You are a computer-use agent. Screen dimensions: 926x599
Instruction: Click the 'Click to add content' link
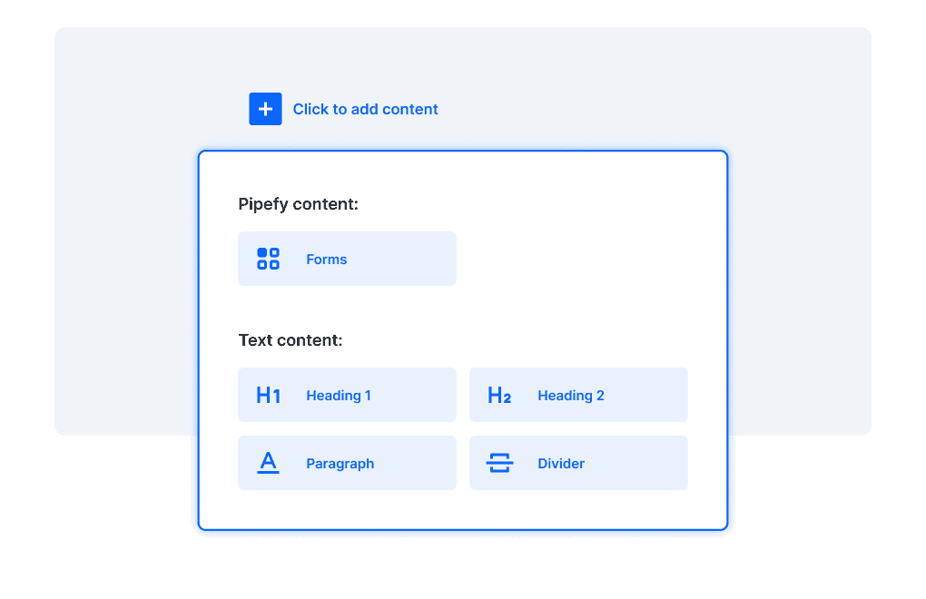tap(365, 109)
